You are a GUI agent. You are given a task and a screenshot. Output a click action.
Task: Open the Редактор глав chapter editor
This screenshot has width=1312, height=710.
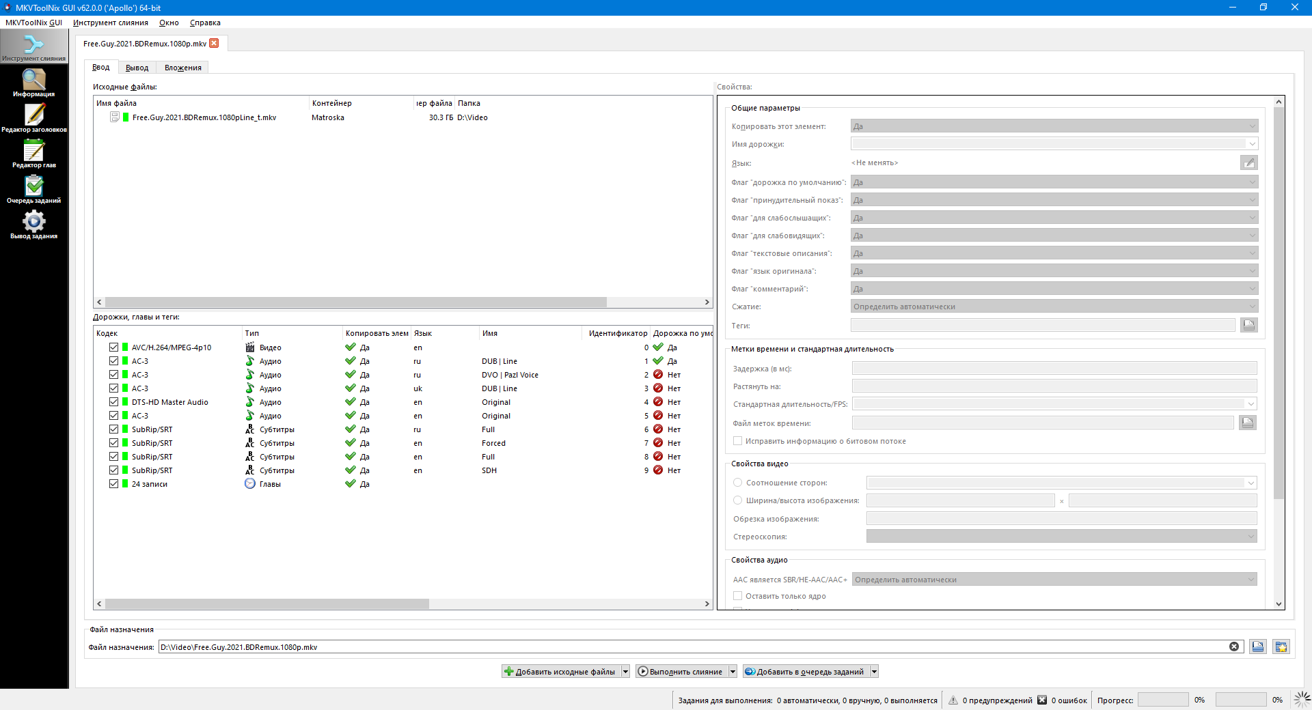(33, 154)
